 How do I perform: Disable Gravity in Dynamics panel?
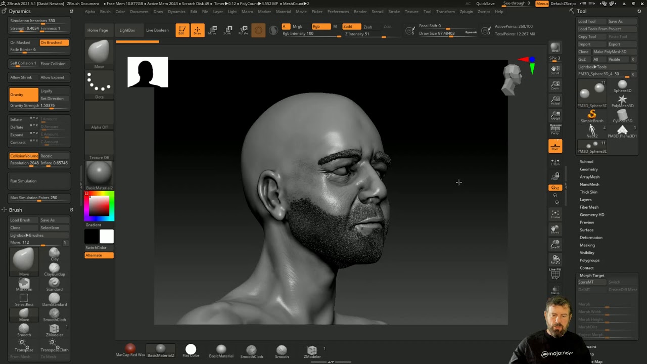click(24, 95)
